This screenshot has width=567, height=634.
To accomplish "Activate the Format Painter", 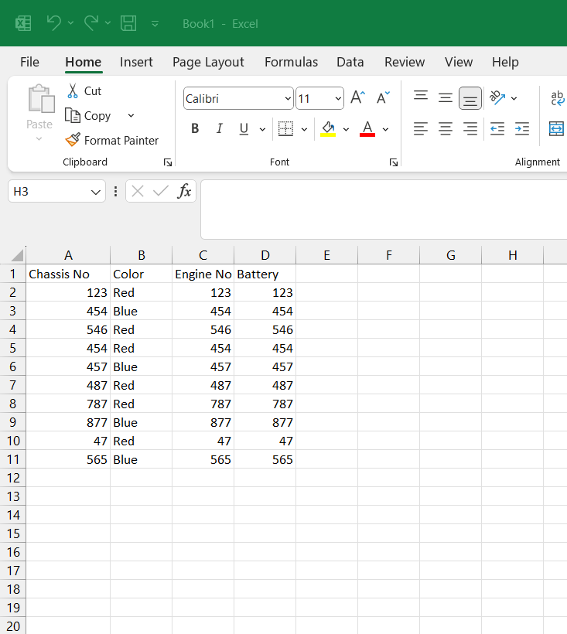I will (x=112, y=140).
